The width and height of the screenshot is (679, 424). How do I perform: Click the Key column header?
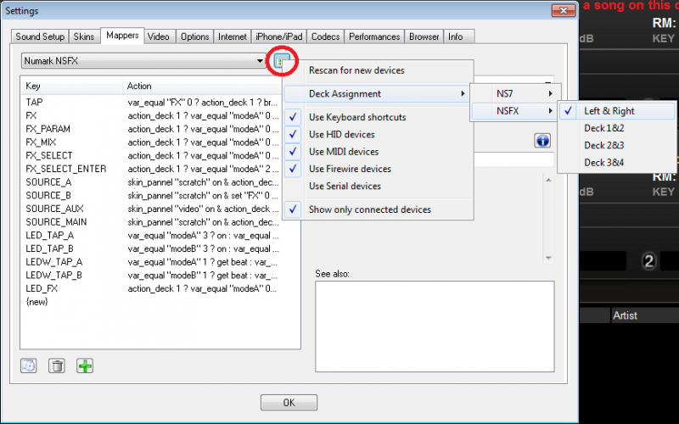point(72,86)
